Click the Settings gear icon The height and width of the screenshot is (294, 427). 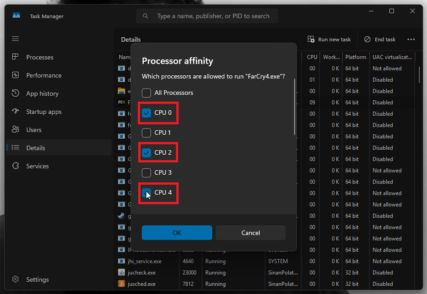[x=15, y=279]
